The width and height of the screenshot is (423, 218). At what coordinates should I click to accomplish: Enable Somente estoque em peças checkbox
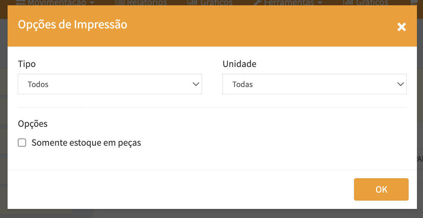point(22,143)
